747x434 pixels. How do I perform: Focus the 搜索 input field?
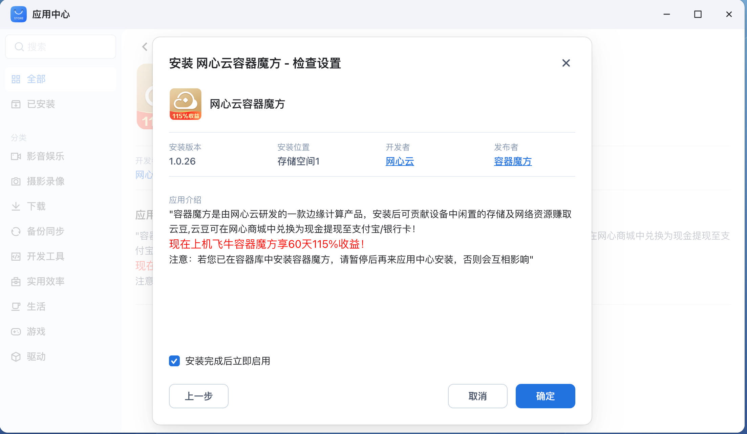(x=61, y=47)
